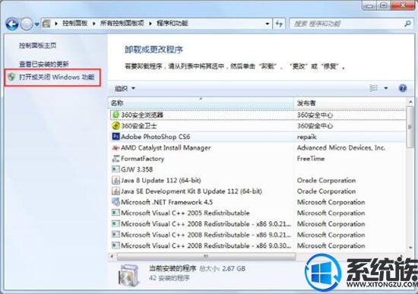The image size is (418, 294).
Task: Open the 组织 menu
Action: [125, 88]
